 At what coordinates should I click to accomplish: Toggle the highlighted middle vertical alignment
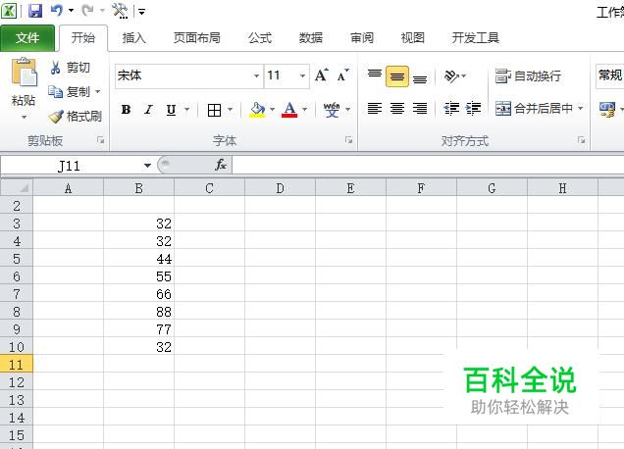[x=397, y=76]
